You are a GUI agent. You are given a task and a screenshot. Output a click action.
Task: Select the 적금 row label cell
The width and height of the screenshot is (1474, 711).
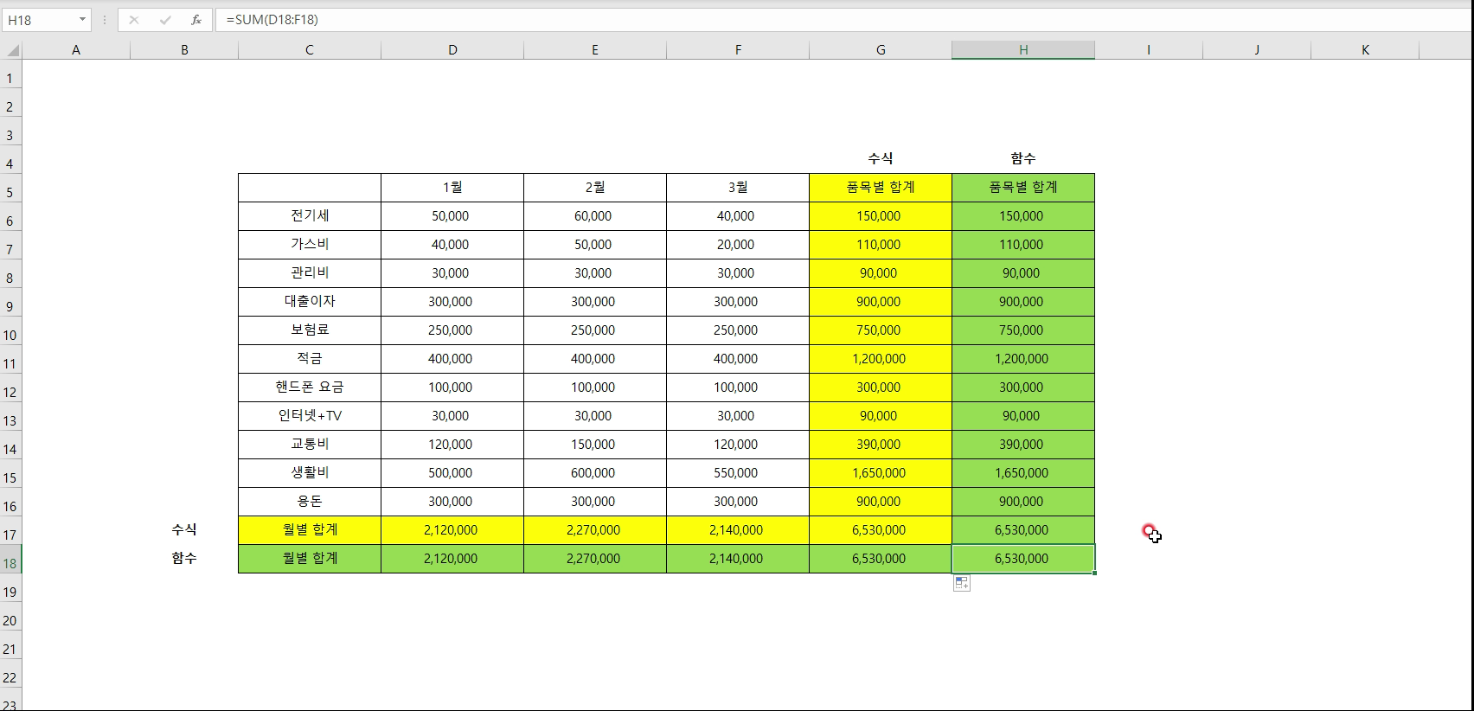310,359
